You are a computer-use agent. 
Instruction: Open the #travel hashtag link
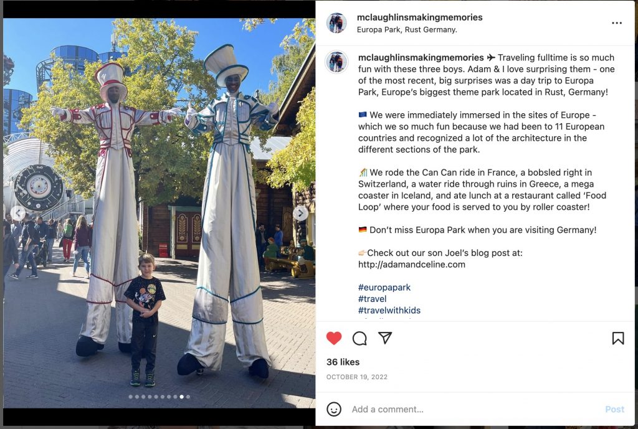pyautogui.click(x=373, y=299)
